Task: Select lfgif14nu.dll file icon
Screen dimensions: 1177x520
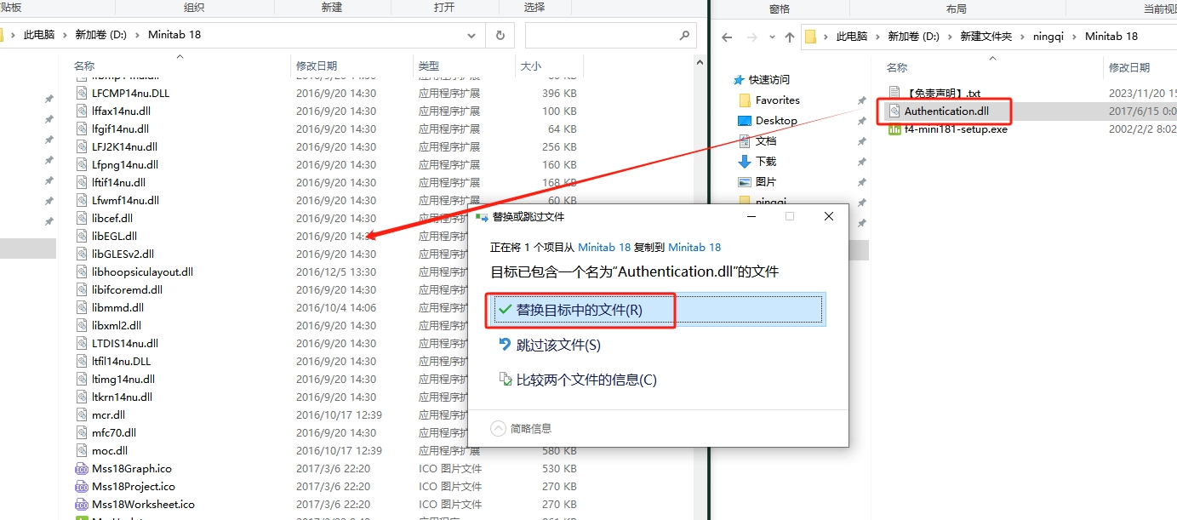Action: (82, 129)
